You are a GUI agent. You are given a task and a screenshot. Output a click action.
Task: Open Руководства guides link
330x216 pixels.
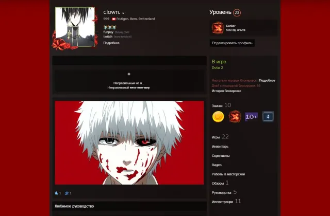tap(224, 192)
